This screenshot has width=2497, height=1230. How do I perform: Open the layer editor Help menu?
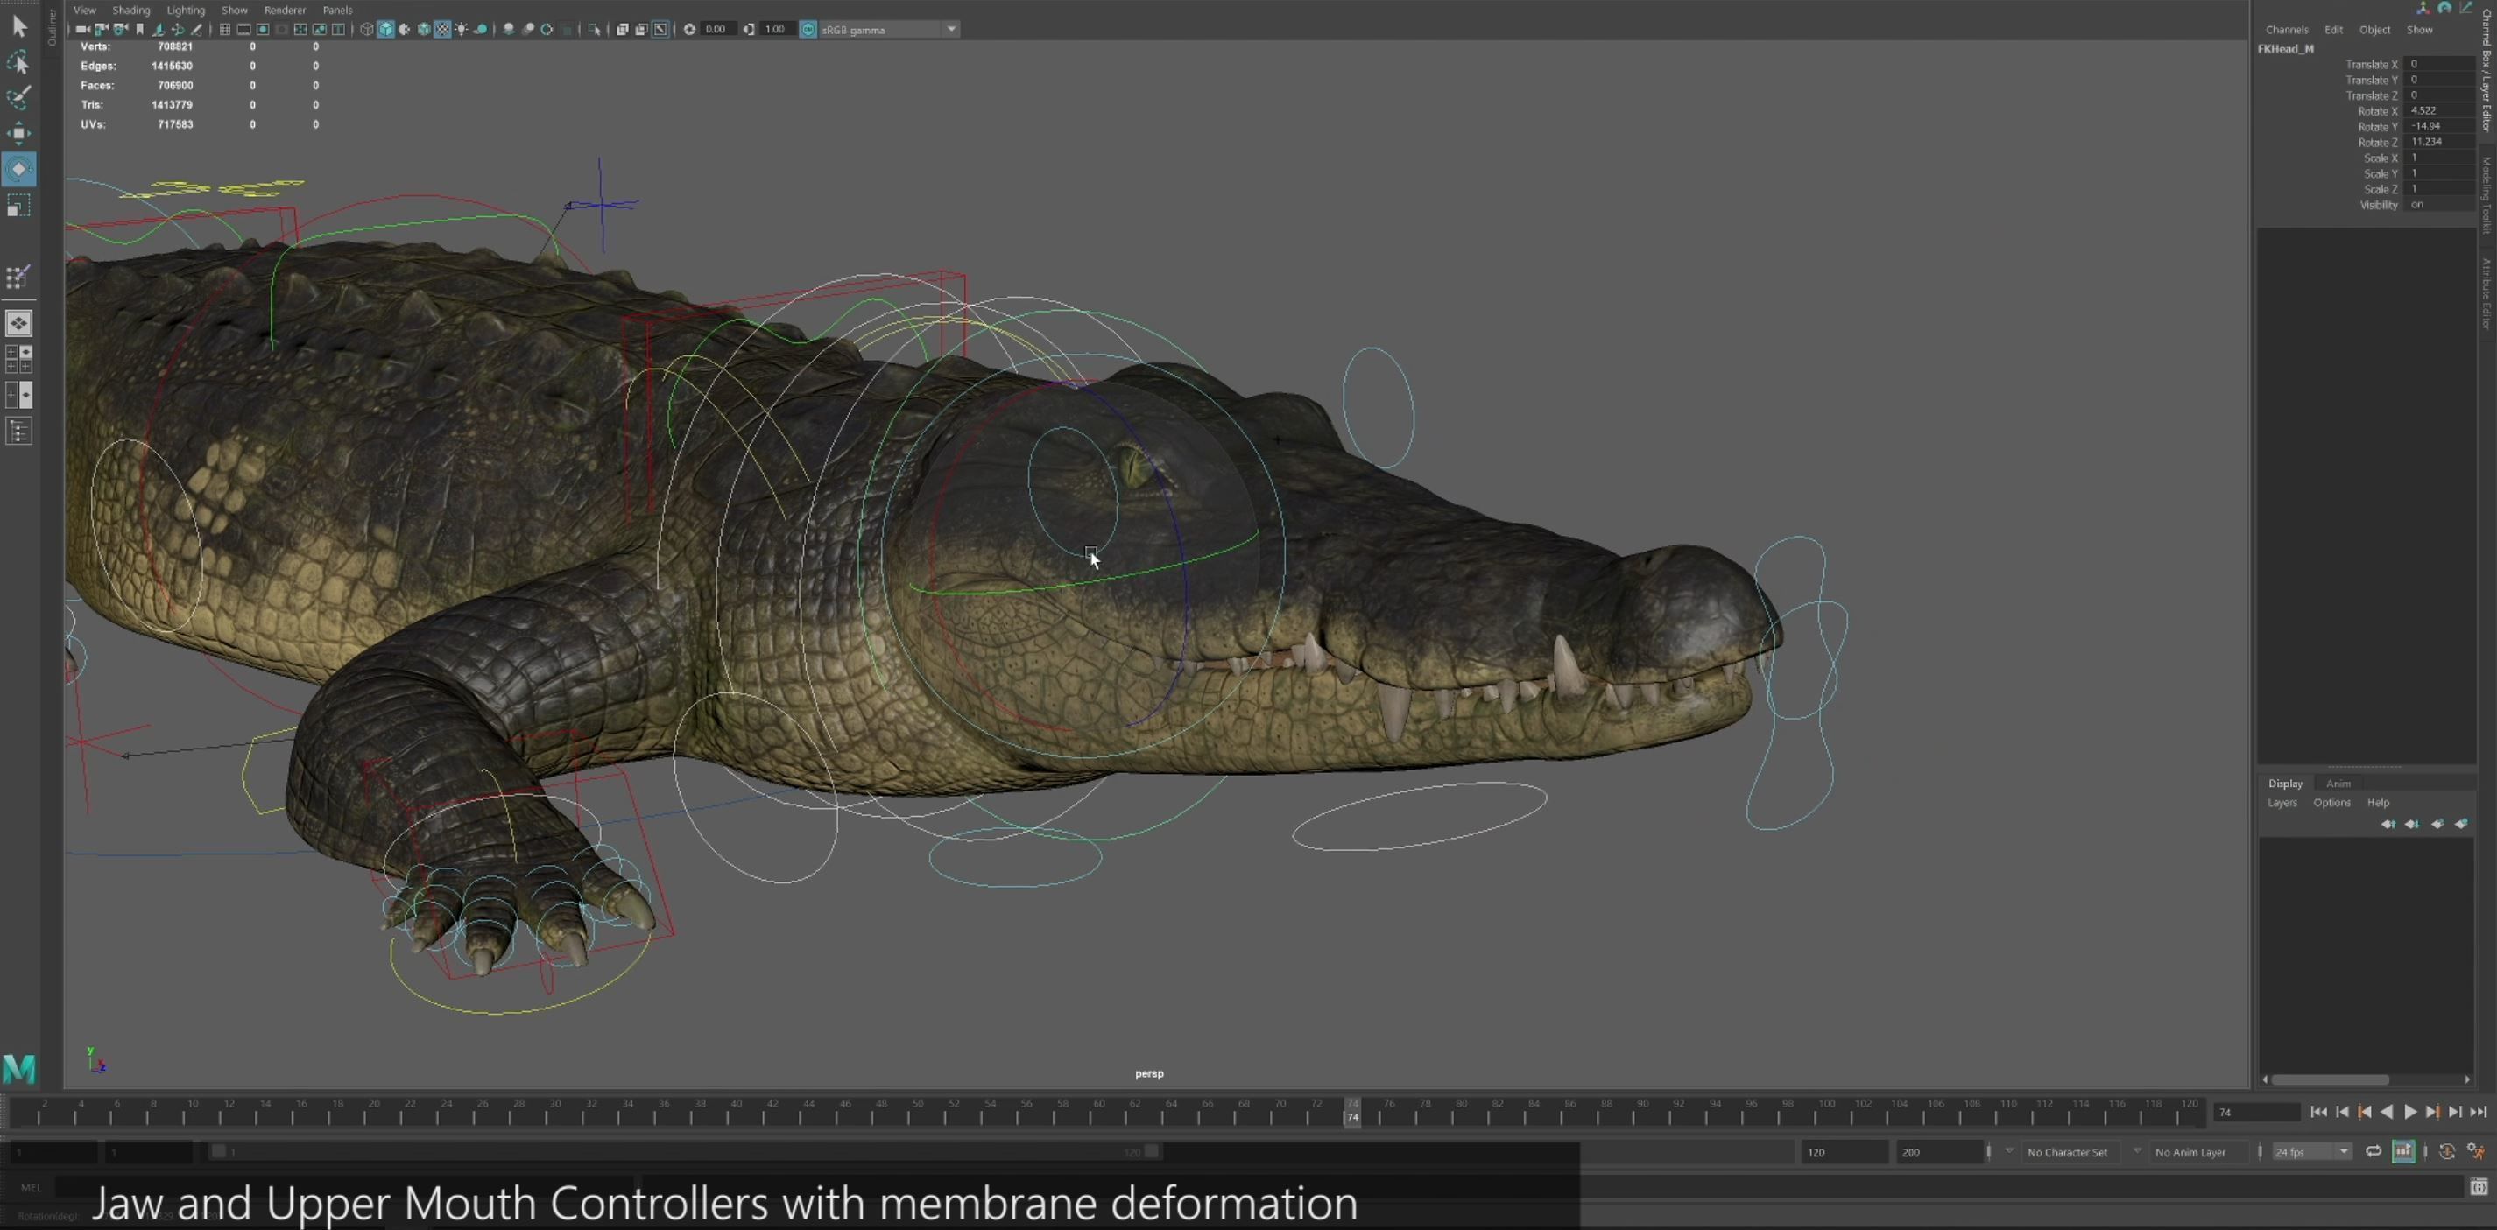2378,803
